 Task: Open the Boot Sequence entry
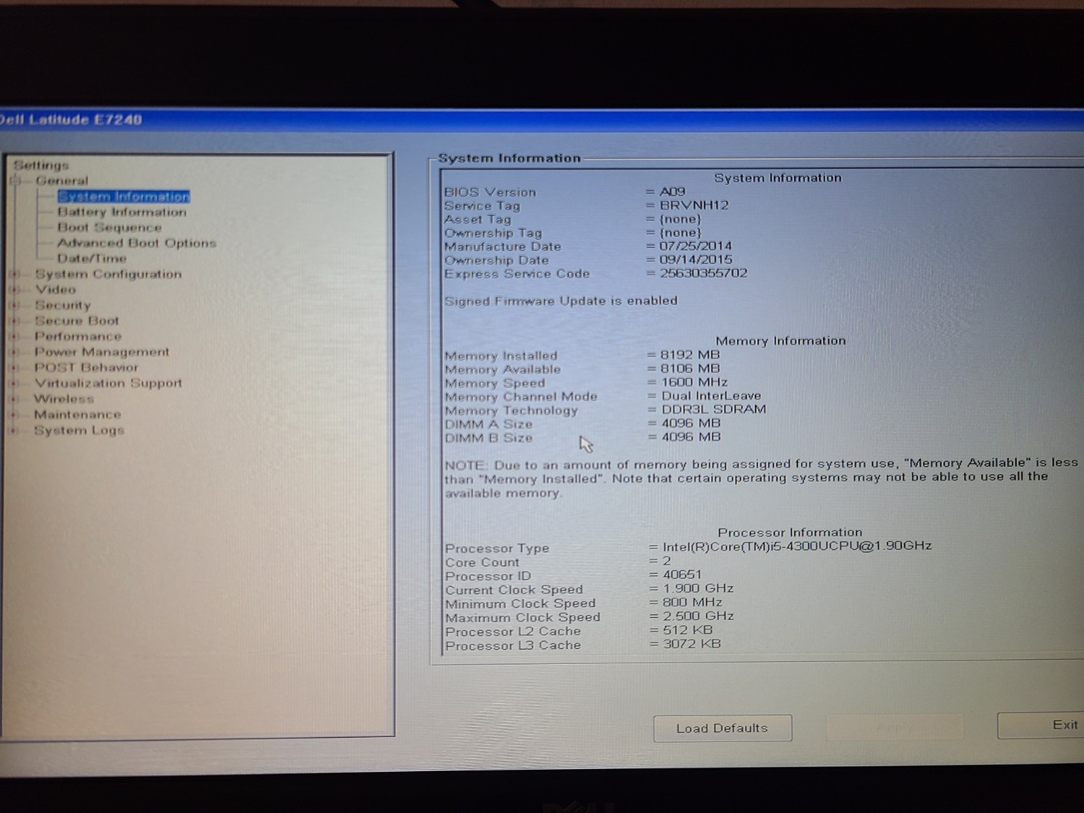[110, 228]
